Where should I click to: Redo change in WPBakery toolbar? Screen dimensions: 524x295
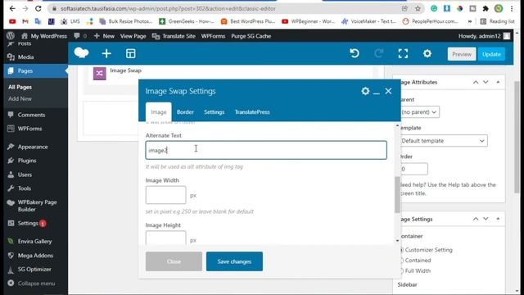pyautogui.click(x=378, y=53)
